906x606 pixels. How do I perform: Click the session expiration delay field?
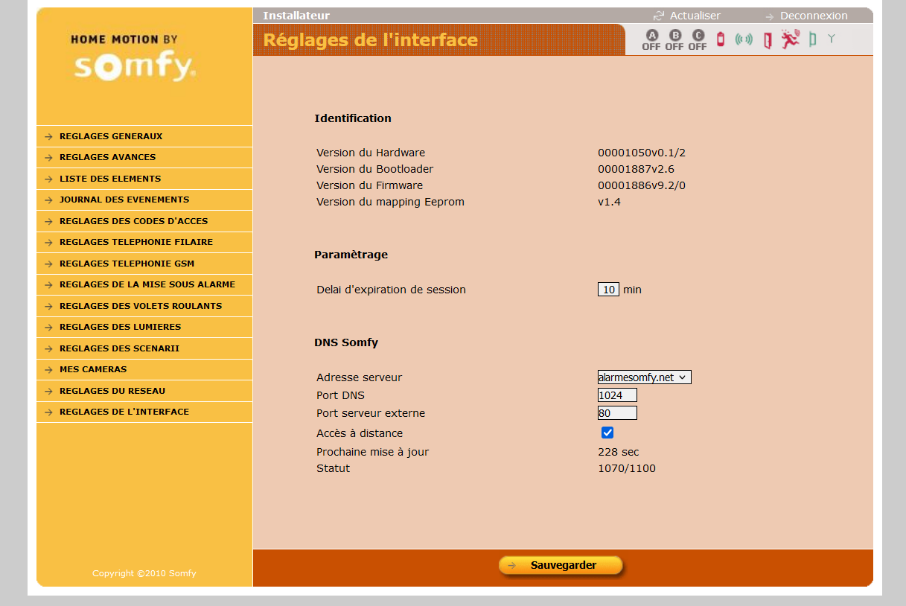[x=608, y=290]
